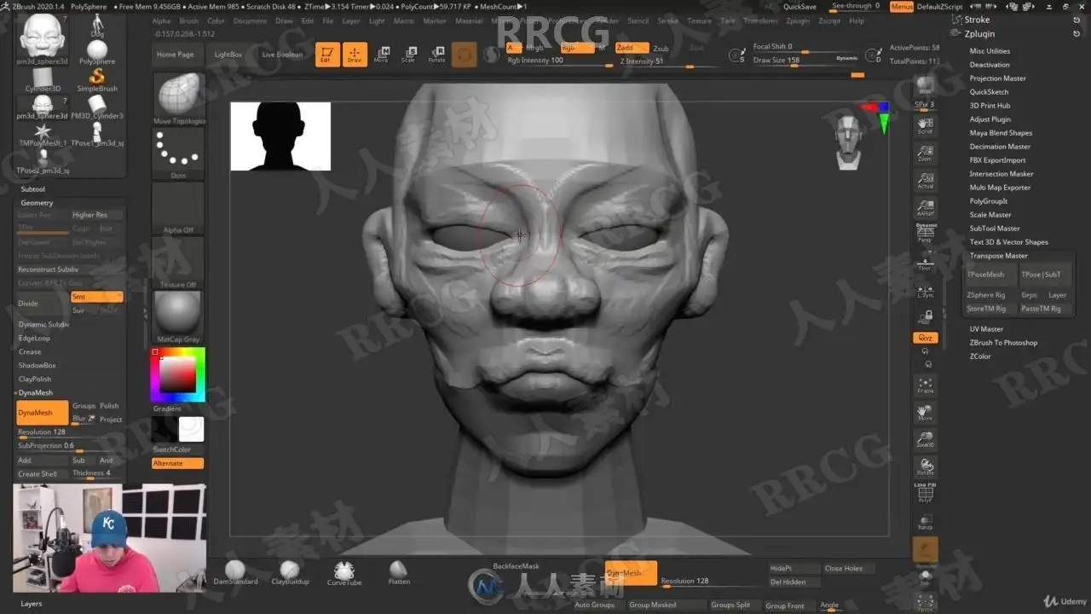Open the Document menu
The height and width of the screenshot is (614, 1091).
coord(250,20)
